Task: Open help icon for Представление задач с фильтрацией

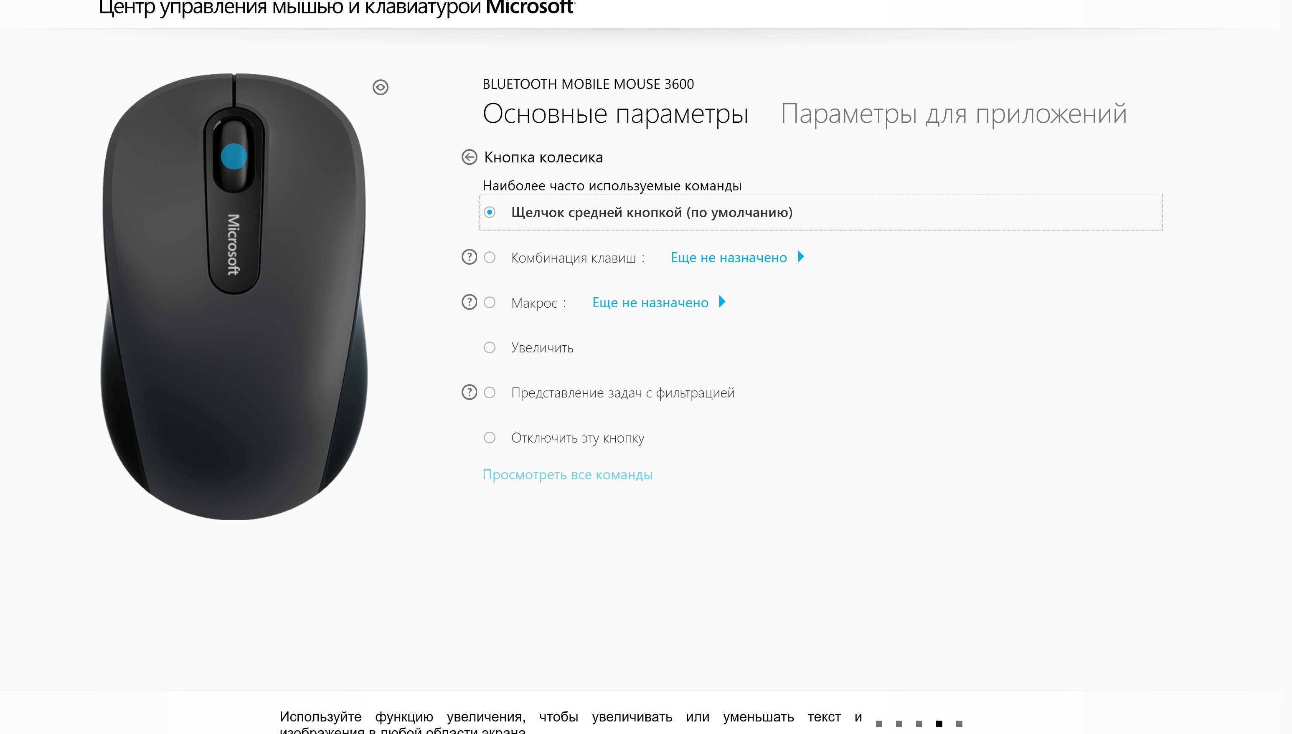Action: pos(469,392)
